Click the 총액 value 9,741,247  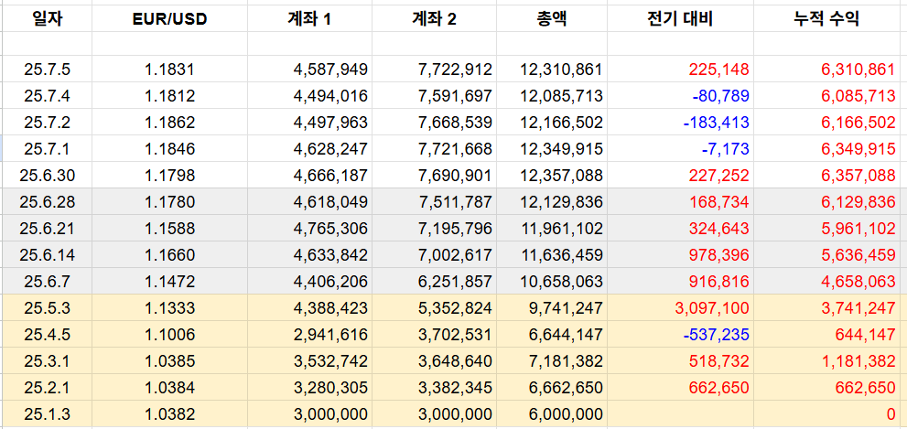coord(551,308)
